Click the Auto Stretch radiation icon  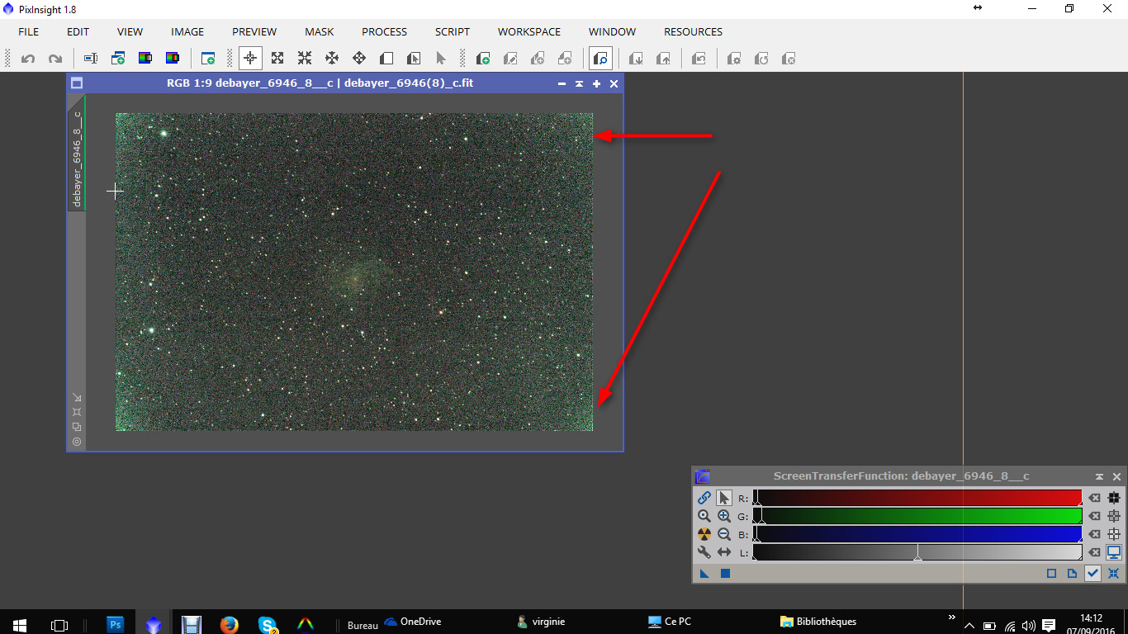click(704, 534)
